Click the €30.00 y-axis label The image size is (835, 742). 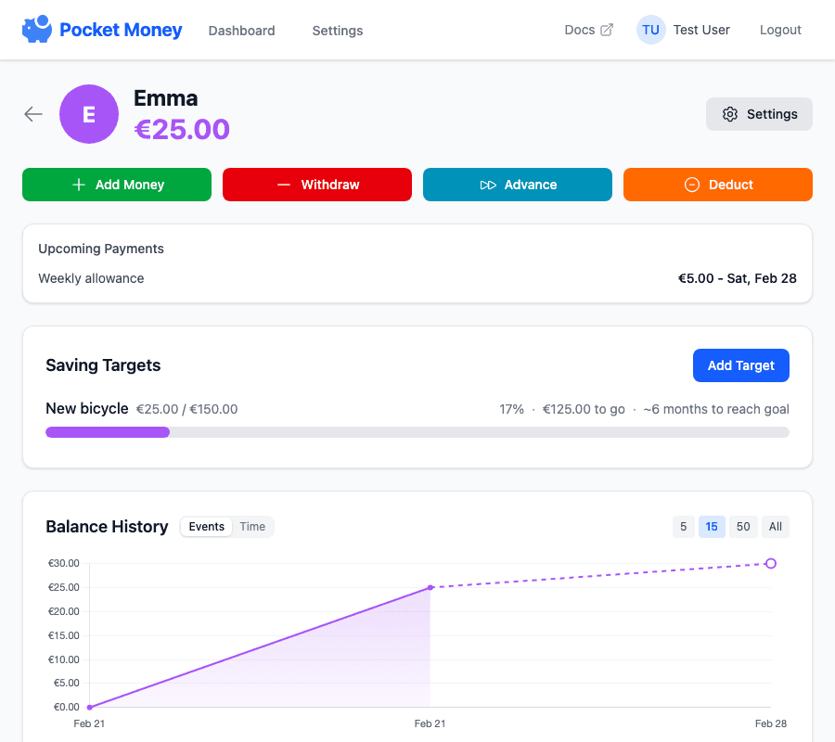(x=63, y=563)
